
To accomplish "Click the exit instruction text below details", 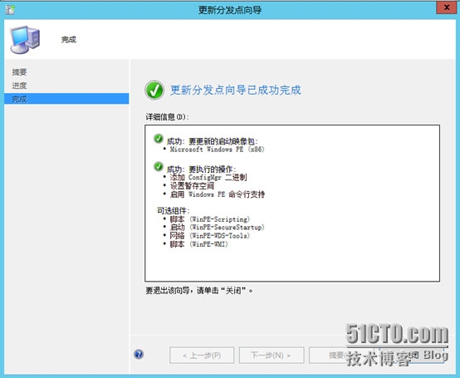I will 199,291.
